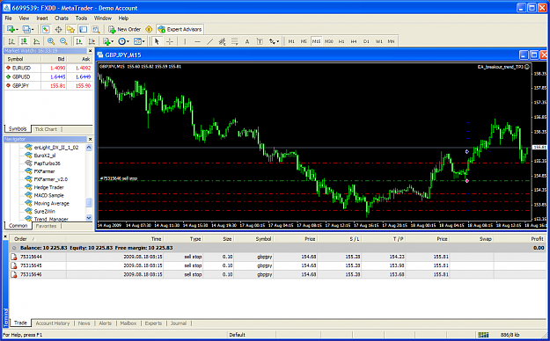
Task: Click the New Order button
Action: point(125,29)
